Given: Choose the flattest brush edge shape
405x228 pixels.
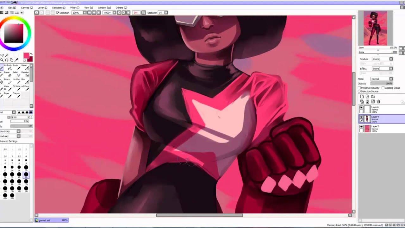Looking at the screenshot, I should click(x=31, y=112).
